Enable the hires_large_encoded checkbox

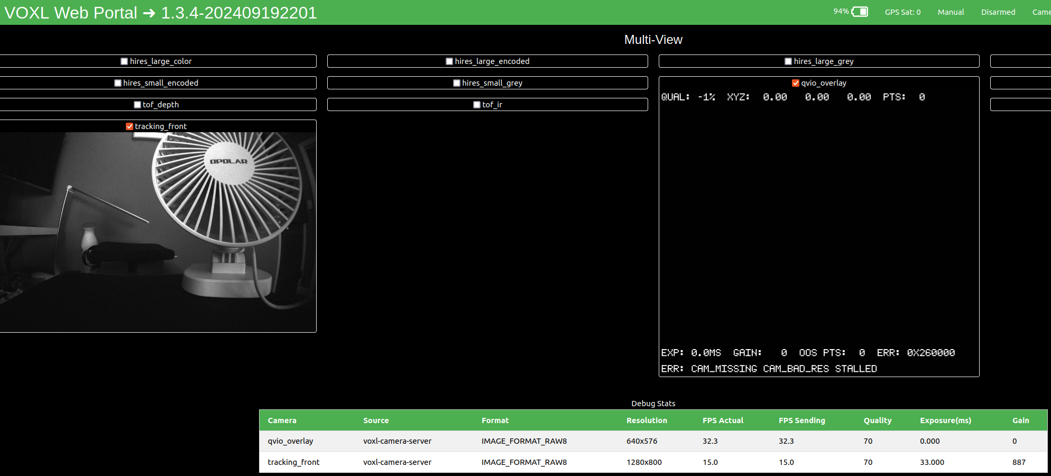tap(449, 61)
